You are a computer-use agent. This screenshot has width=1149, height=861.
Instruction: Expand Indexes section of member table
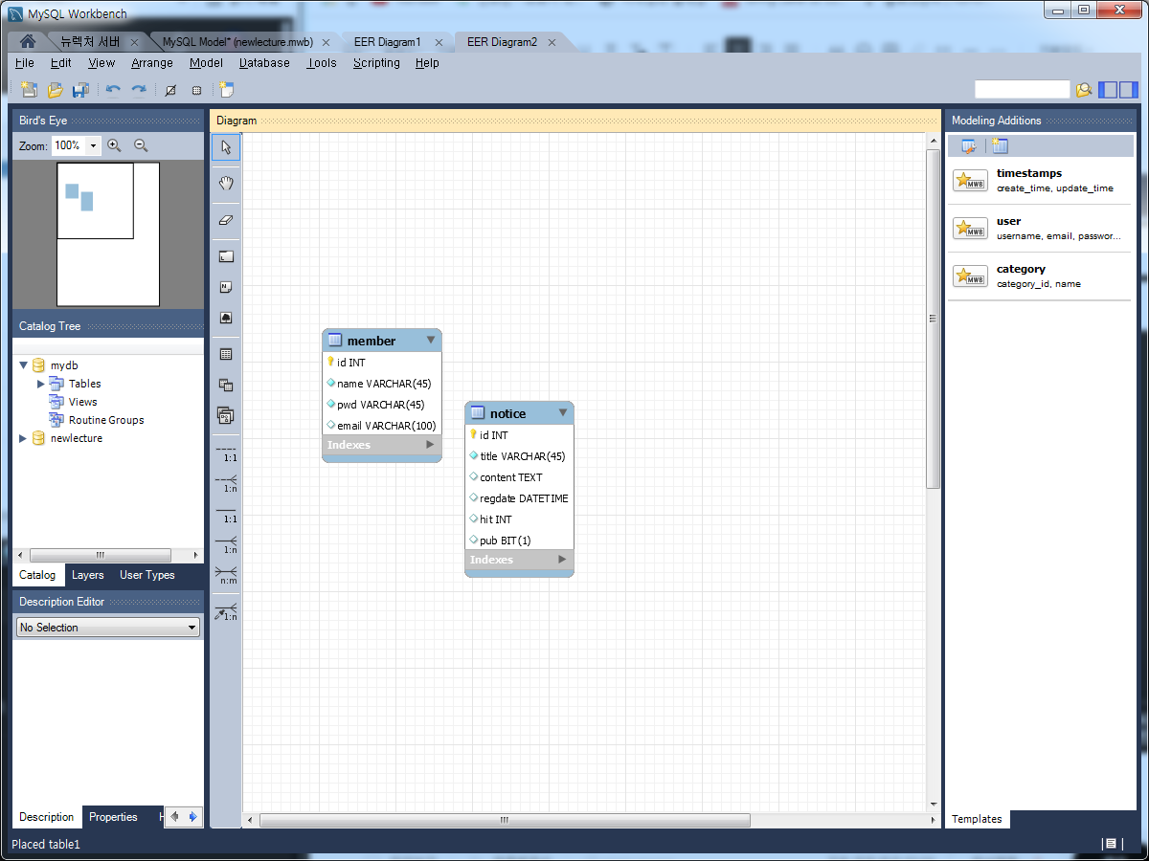click(x=430, y=445)
